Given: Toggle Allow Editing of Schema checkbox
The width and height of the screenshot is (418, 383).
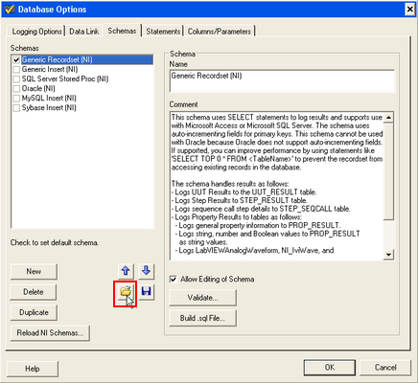Looking at the screenshot, I should click(174, 280).
